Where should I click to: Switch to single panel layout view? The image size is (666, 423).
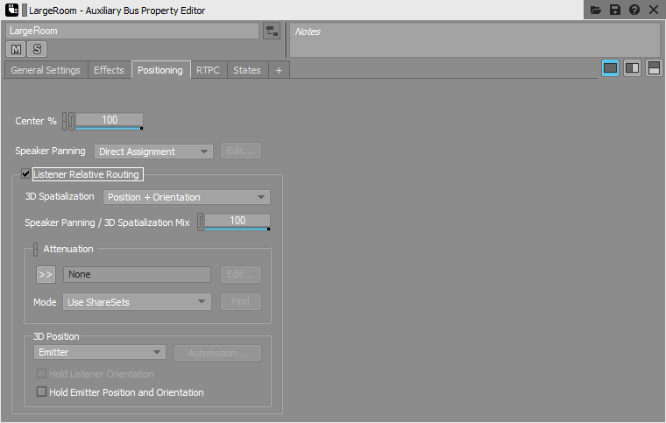click(x=611, y=68)
